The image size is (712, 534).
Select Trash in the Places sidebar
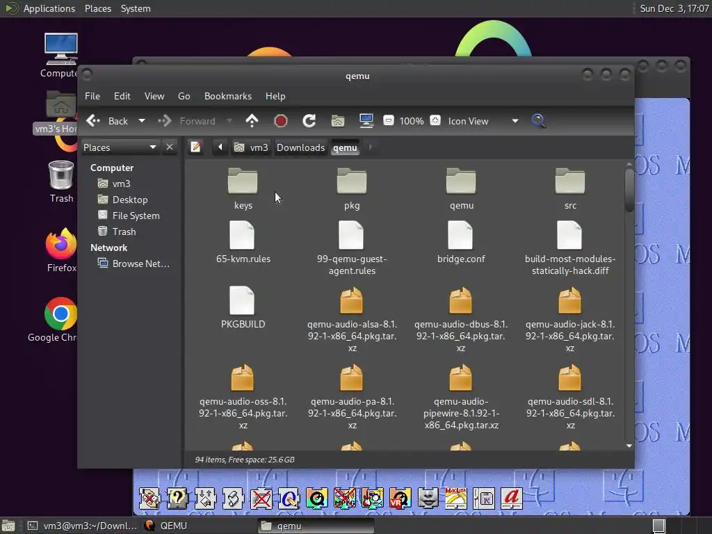(x=124, y=232)
